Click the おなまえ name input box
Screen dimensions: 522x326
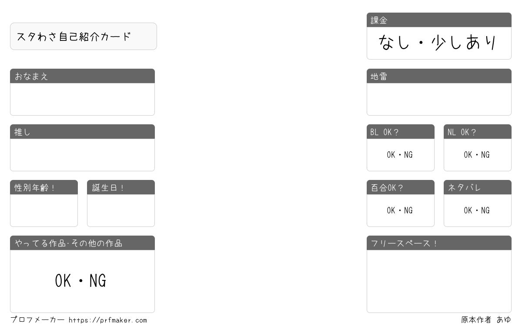(82, 99)
